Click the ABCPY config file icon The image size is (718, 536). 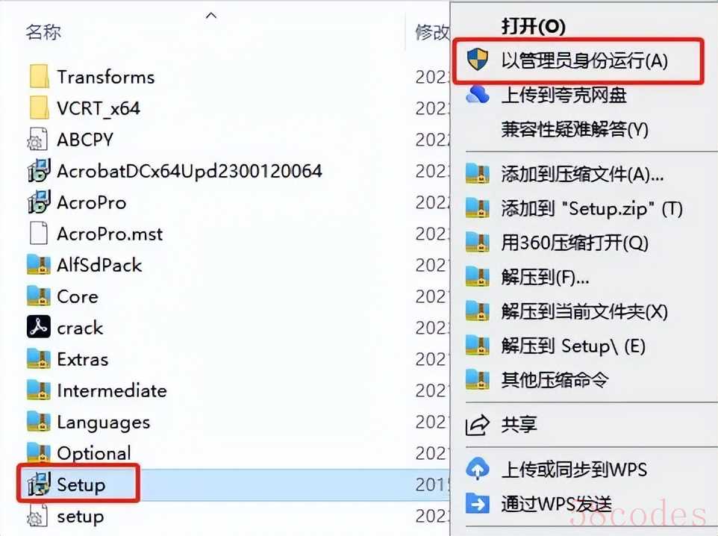37,140
